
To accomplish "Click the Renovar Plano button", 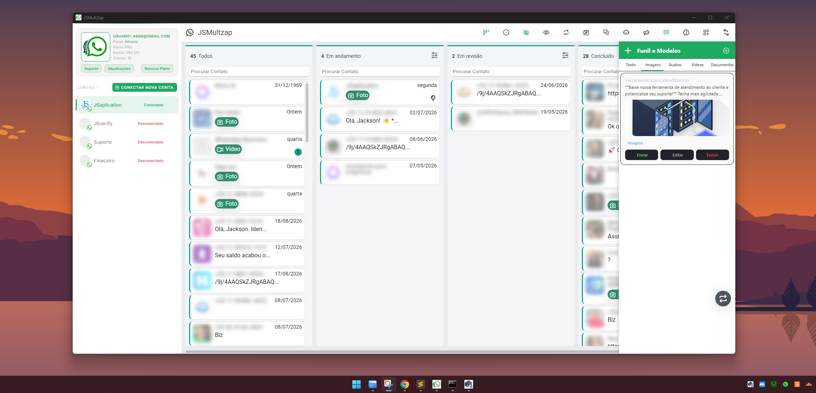I will [x=157, y=68].
